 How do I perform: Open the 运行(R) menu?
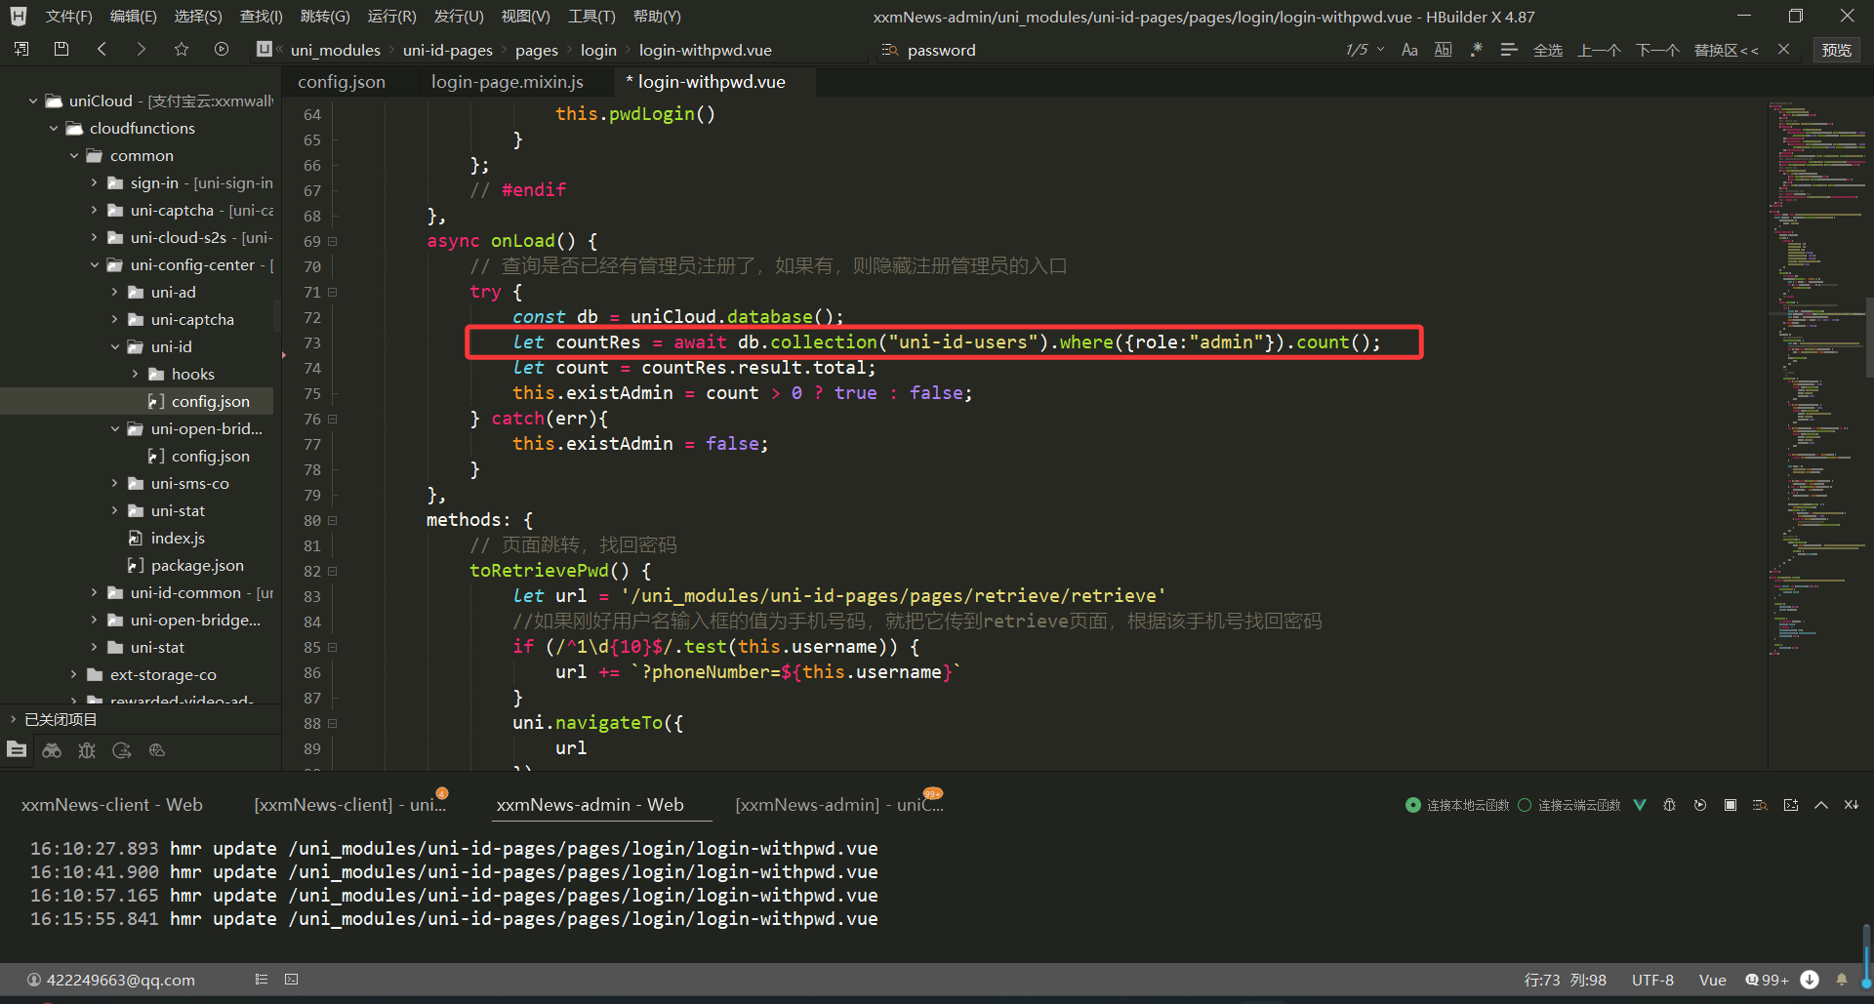[391, 17]
